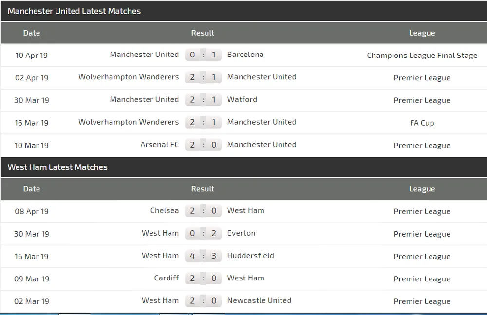
Task: Click the Champions League Final Stage link
Action: (x=422, y=55)
